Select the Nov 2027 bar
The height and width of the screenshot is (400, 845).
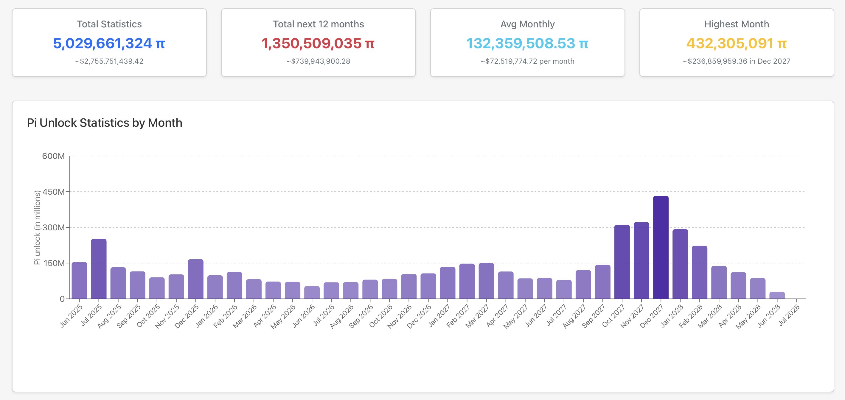point(641,260)
